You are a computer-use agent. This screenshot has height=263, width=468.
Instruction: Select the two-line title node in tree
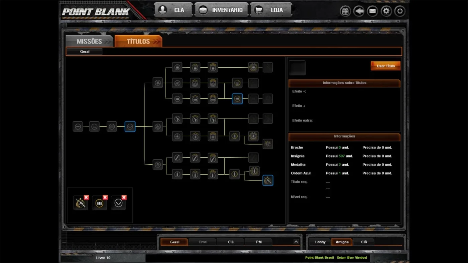click(94, 126)
